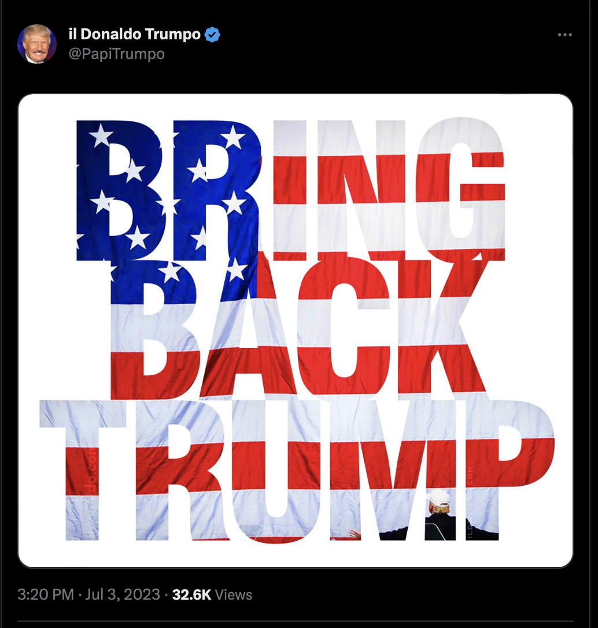Click the letter T in TRUMP
This screenshot has height=628, width=598.
83,470
